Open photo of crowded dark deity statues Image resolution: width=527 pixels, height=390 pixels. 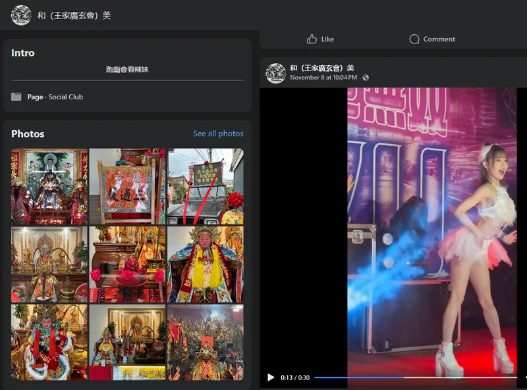pos(206,343)
